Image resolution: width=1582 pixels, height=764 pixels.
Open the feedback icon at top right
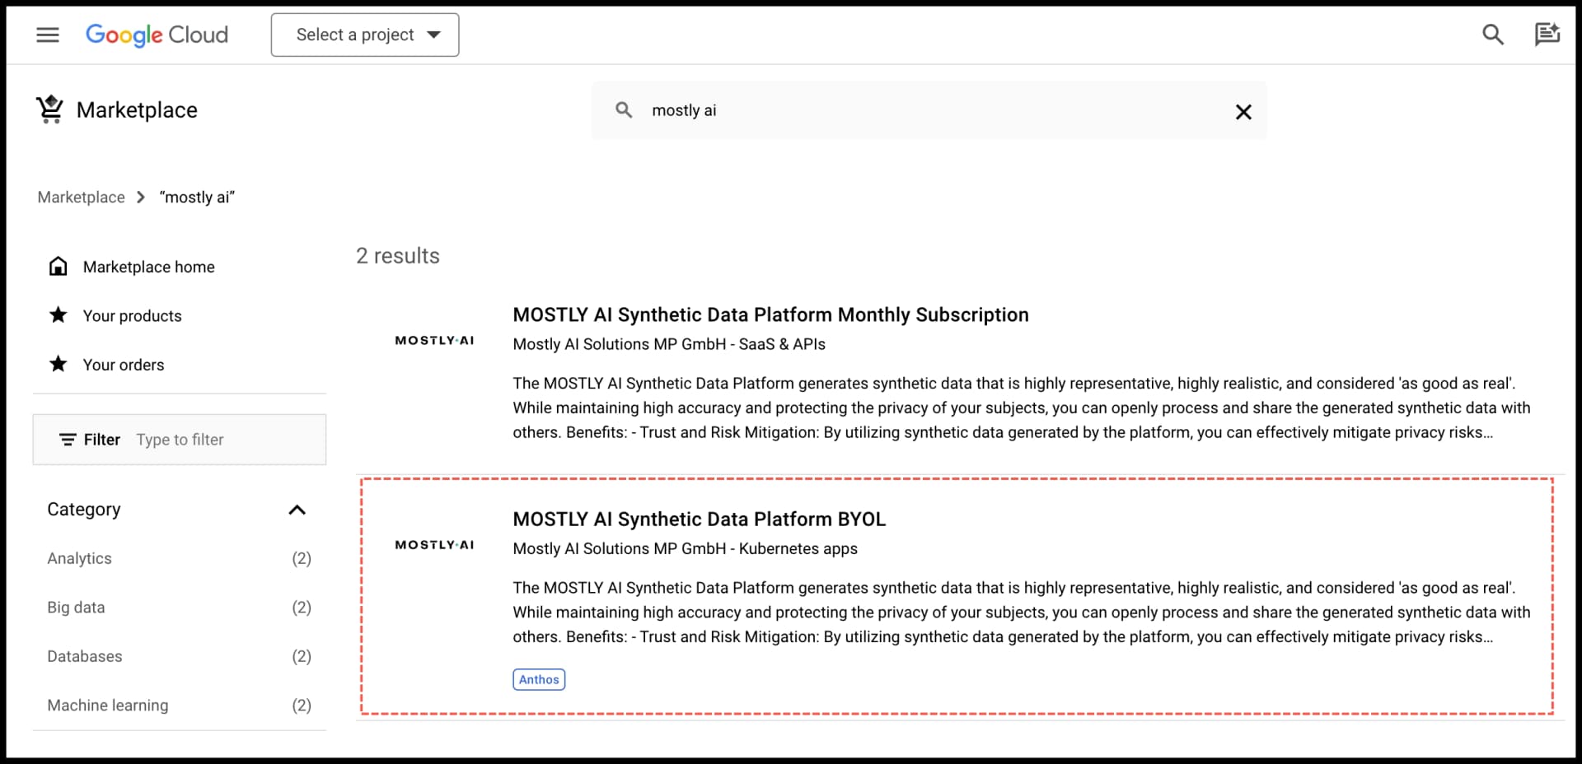(1547, 35)
